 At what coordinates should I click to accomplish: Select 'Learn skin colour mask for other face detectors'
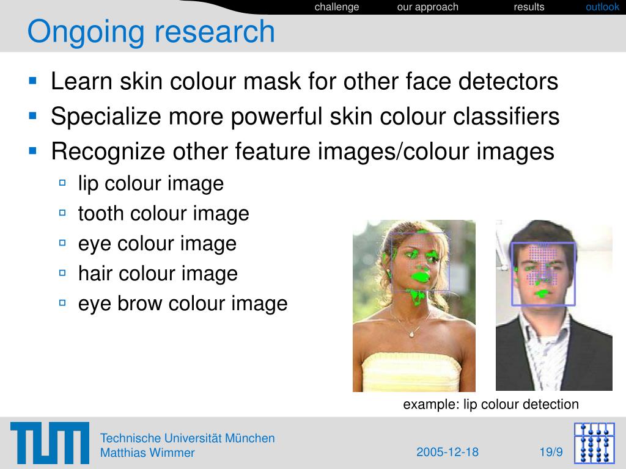[x=304, y=81]
